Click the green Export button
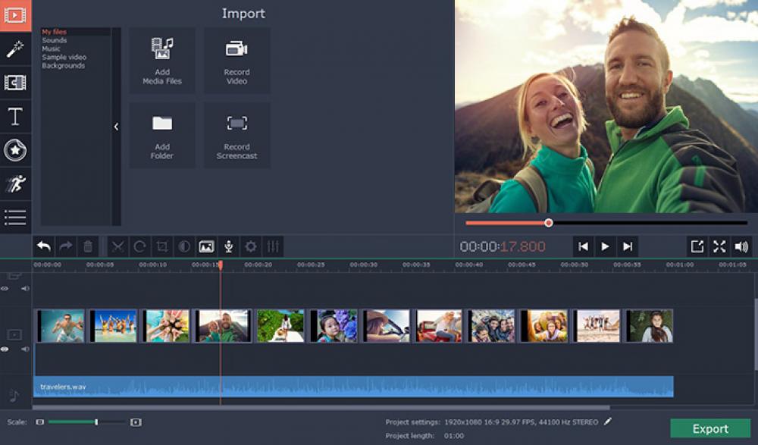 pos(711,427)
